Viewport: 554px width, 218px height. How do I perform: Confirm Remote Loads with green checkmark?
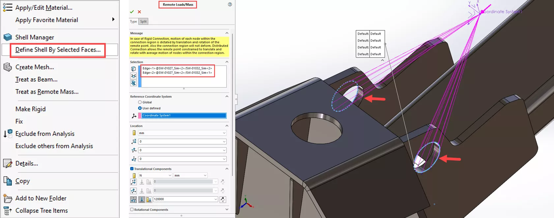(x=132, y=12)
